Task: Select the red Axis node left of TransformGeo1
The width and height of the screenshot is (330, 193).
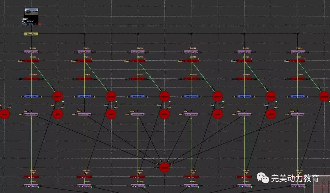Action: (5, 114)
